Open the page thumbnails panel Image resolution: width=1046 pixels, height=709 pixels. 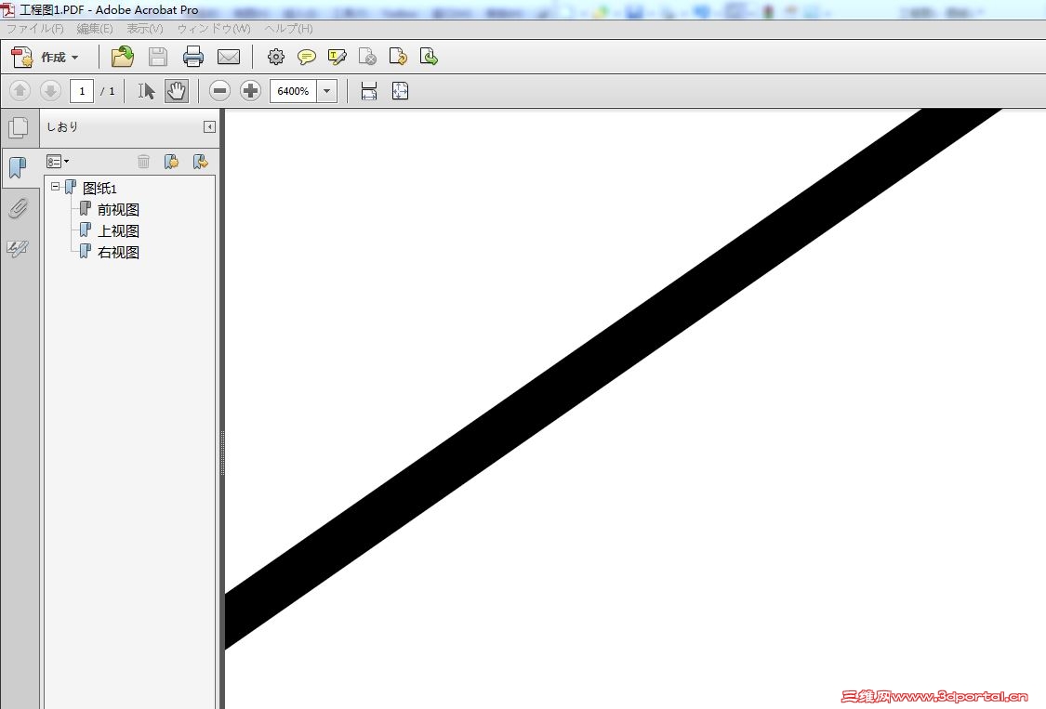pos(19,127)
